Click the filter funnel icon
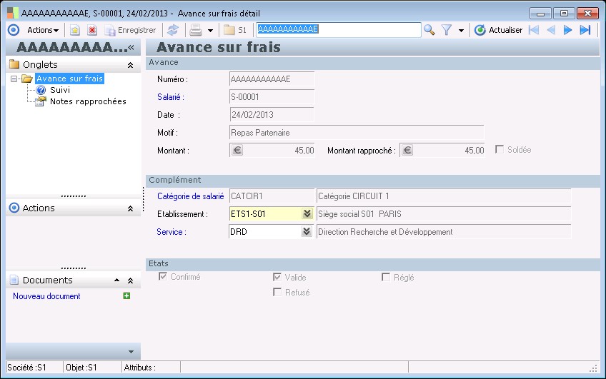Viewport: 606px width, 379px height. click(x=447, y=30)
